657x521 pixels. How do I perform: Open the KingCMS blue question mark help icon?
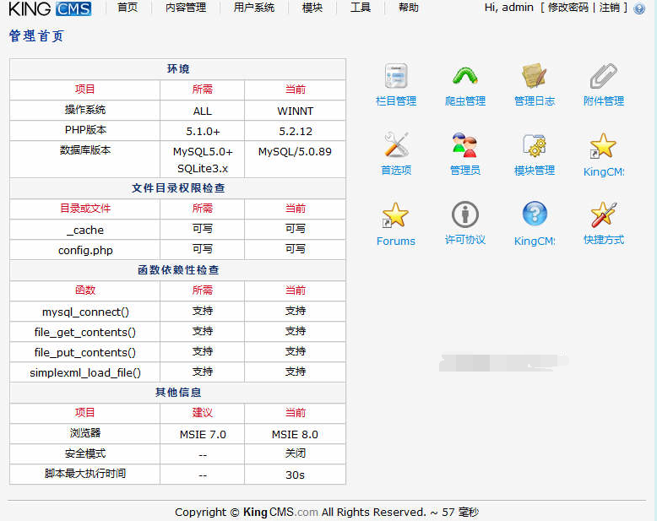click(535, 214)
